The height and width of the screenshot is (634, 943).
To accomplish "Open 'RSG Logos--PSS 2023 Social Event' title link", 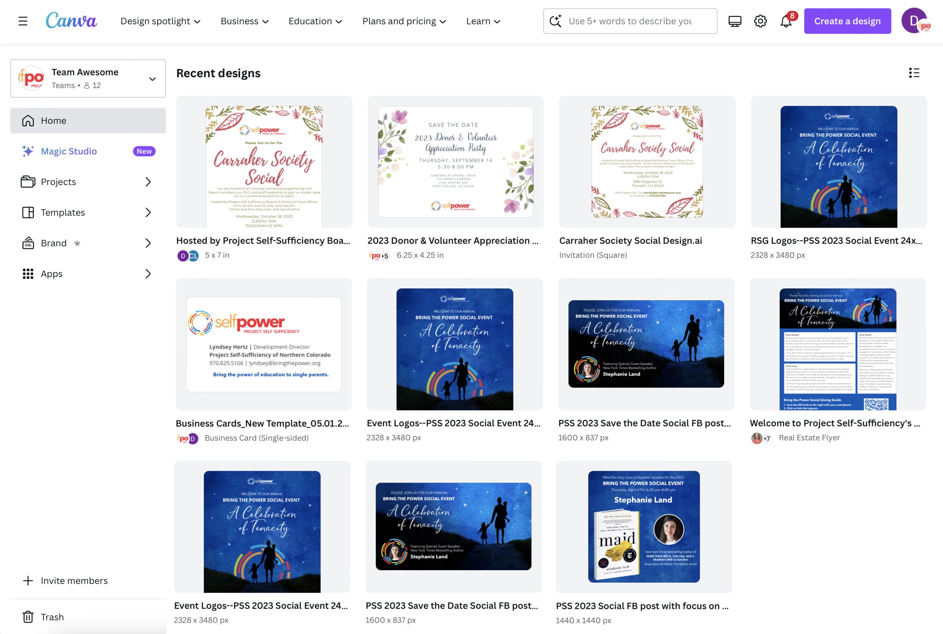I will click(836, 241).
